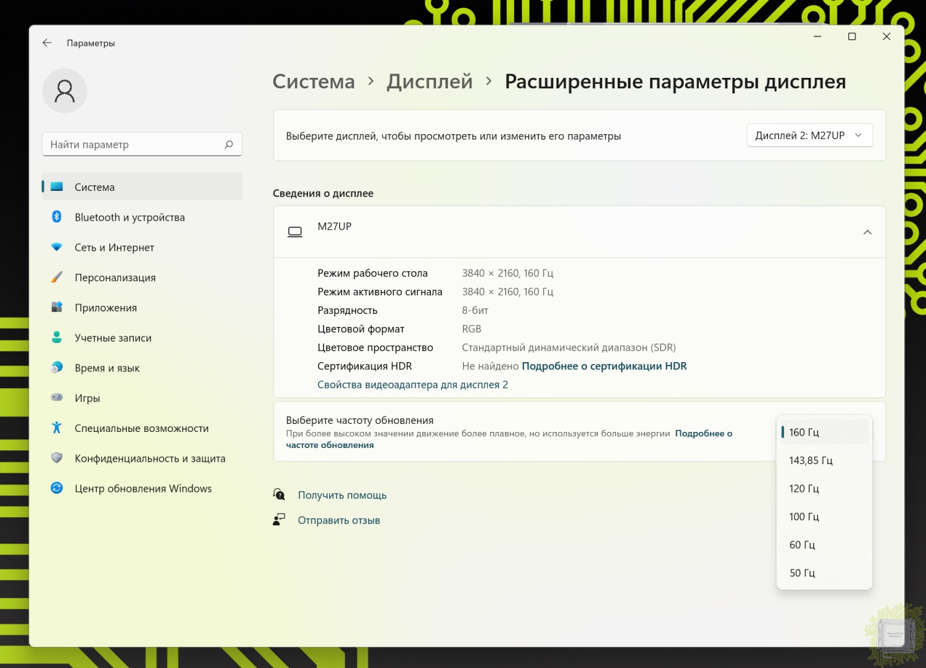Image resolution: width=926 pixels, height=668 pixels.
Task: Click the Games controller icon
Action: [57, 397]
